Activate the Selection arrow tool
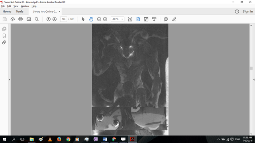 [x=83, y=19]
